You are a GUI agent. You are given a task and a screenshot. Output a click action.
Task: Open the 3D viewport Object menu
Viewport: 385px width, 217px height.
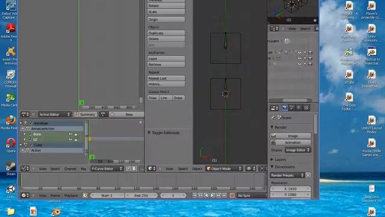pyautogui.click(x=197, y=169)
